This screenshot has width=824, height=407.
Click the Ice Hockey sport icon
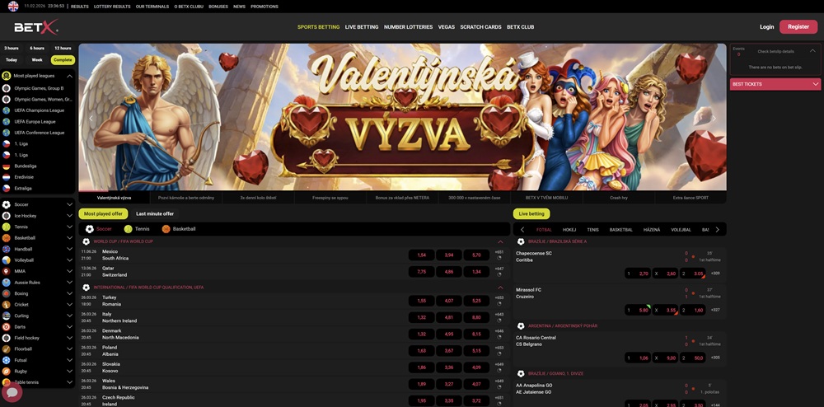click(x=7, y=216)
